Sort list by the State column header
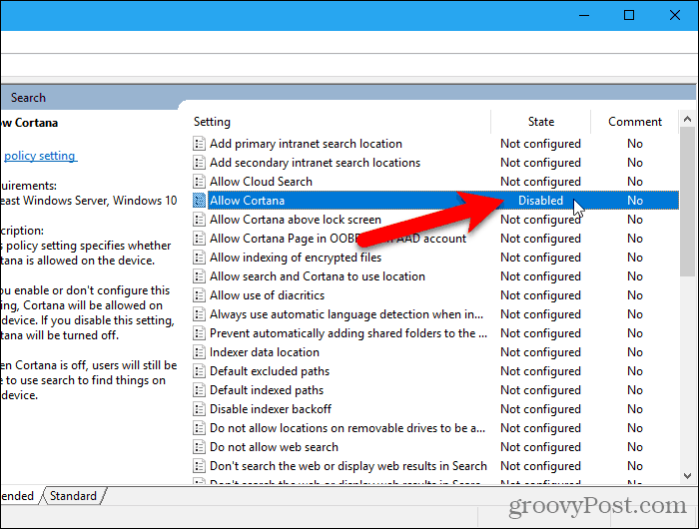This screenshot has width=699, height=529. [x=541, y=122]
